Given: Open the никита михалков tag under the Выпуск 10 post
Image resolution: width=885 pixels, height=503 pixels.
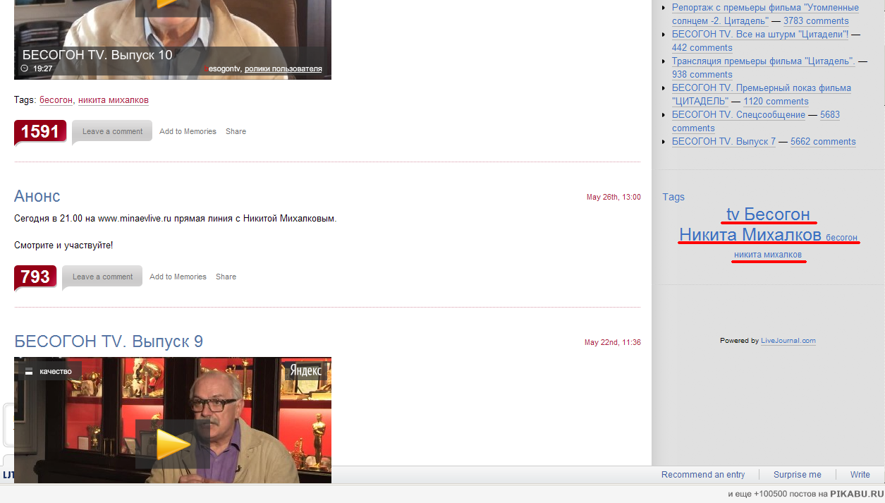Looking at the screenshot, I should coord(114,100).
